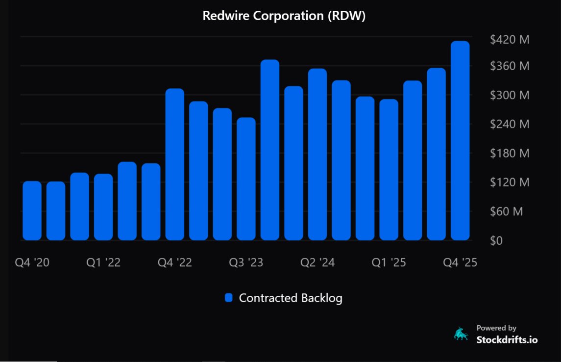Click the Q1 '22 x-axis label
Screen dimensions: 561x362
(103, 262)
